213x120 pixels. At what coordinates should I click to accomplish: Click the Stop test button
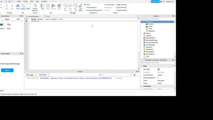point(59,7)
